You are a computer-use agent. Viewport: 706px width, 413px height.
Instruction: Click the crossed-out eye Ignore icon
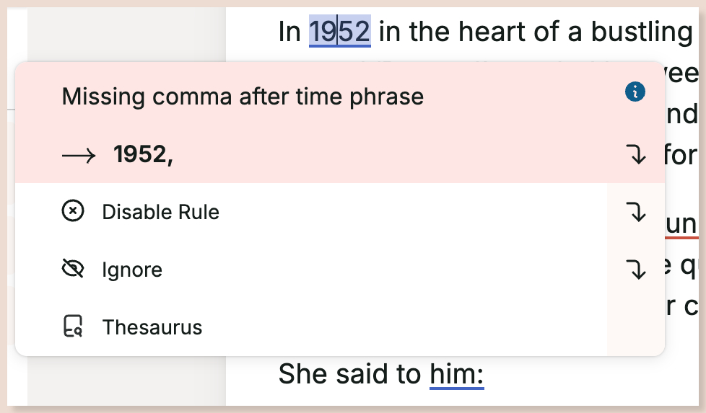(73, 269)
